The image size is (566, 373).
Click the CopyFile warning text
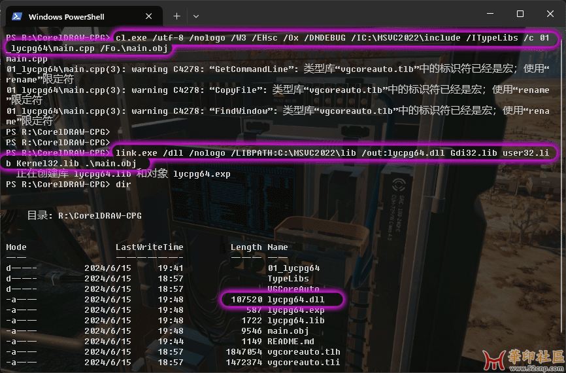(278, 95)
